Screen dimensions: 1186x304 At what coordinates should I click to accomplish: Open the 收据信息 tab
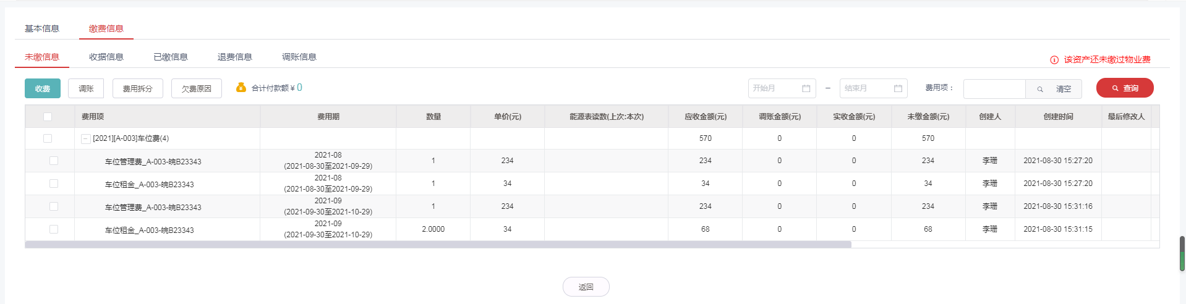[x=106, y=57]
